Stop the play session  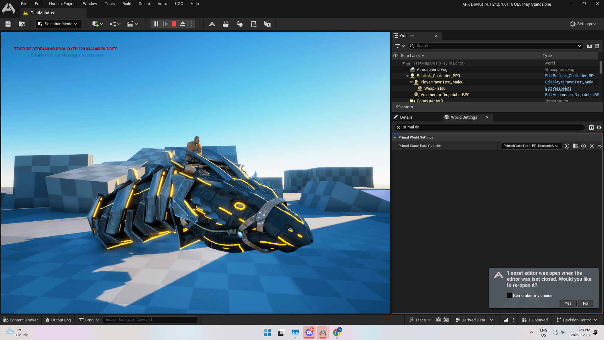coord(174,24)
